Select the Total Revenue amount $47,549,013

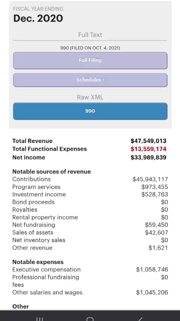coord(148,141)
